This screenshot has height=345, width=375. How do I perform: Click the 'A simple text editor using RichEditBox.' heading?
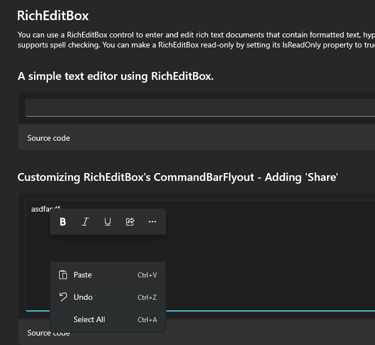pos(116,76)
